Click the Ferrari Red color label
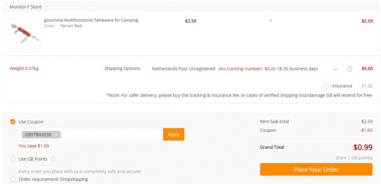The height and width of the screenshot is (184, 381). coord(71,26)
